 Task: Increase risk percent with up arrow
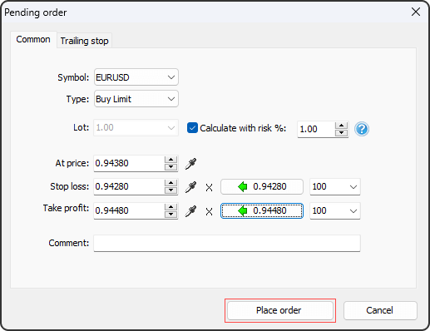[341, 126]
